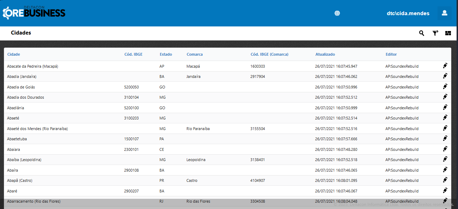Sort by Atualizado column header
Screen dimensions: 458x209
325,54
